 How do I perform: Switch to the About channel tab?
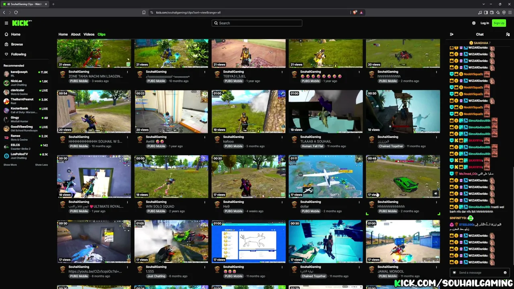75,35
